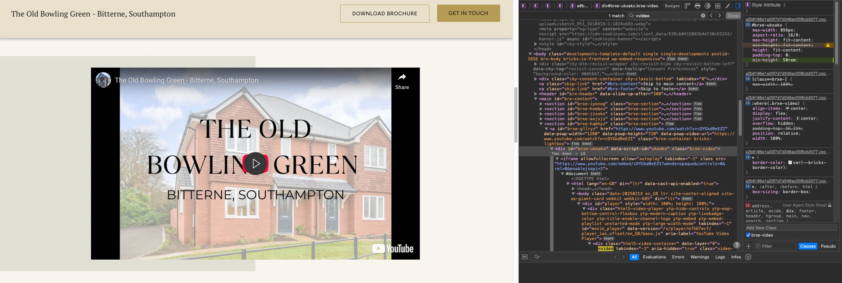The image size is (842, 283).
Task: Expand the cky-consent-container div node
Action: pyautogui.click(x=535, y=79)
